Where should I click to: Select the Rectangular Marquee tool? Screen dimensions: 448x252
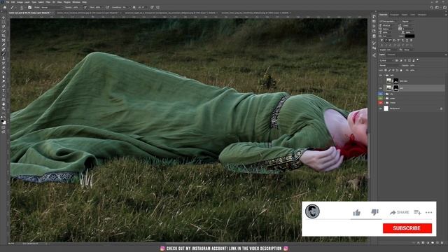[3, 22]
